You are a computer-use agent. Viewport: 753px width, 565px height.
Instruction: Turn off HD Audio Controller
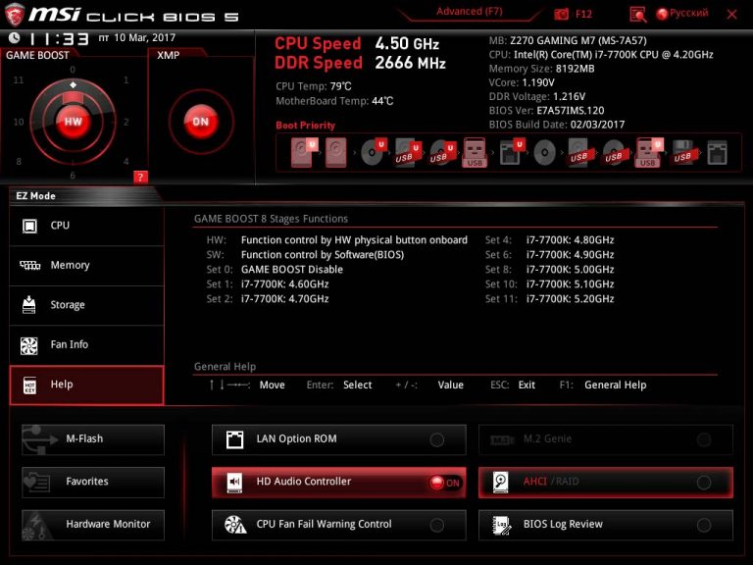point(338,482)
